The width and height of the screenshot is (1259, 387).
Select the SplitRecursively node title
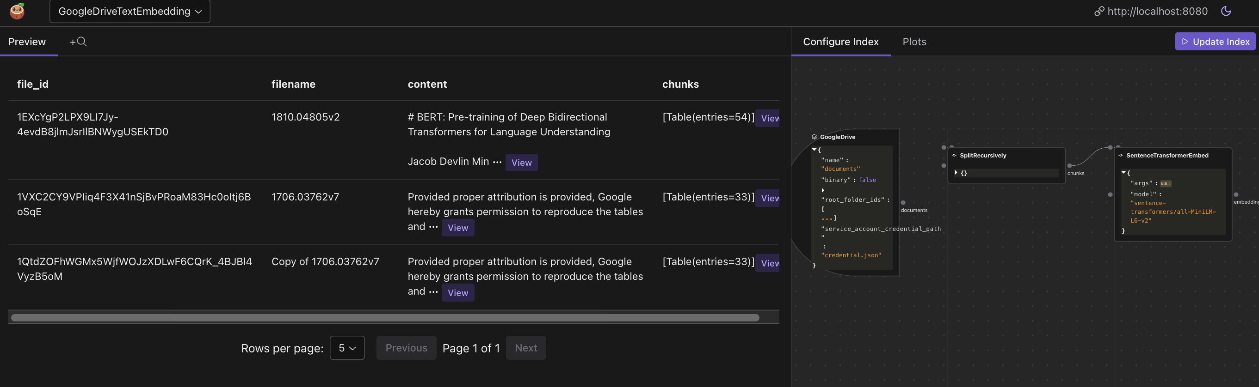pyautogui.click(x=983, y=156)
